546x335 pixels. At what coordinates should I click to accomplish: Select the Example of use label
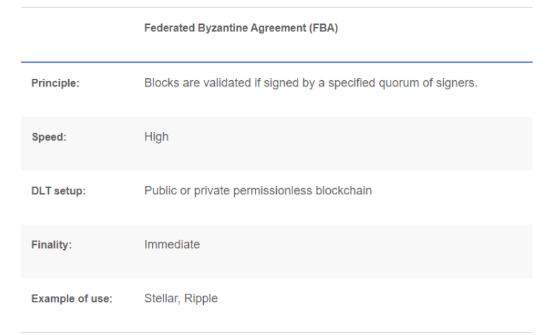[72, 299]
